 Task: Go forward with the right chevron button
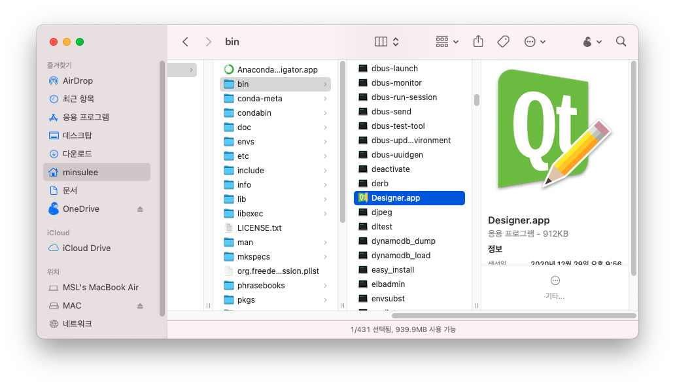coord(209,42)
